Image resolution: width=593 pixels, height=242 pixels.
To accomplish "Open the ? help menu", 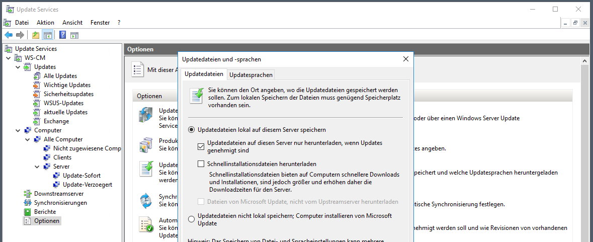I will tap(119, 23).
